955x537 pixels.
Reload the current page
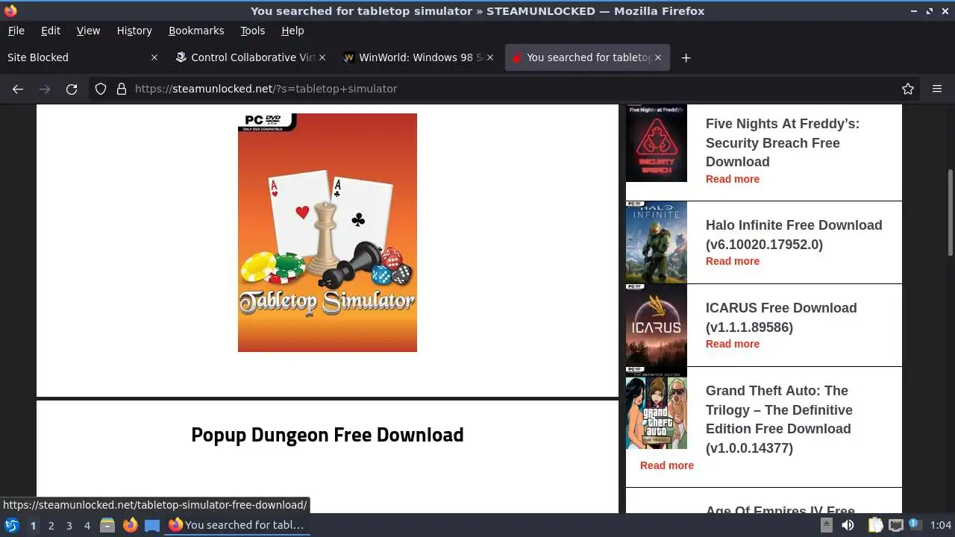(x=72, y=89)
